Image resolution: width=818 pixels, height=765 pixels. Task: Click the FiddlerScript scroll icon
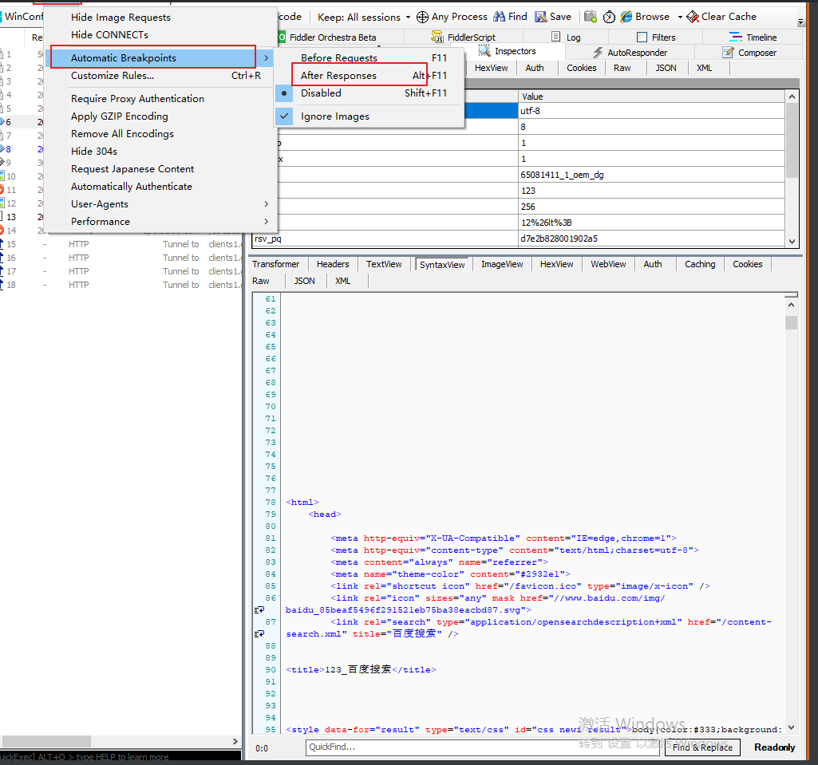(437, 37)
